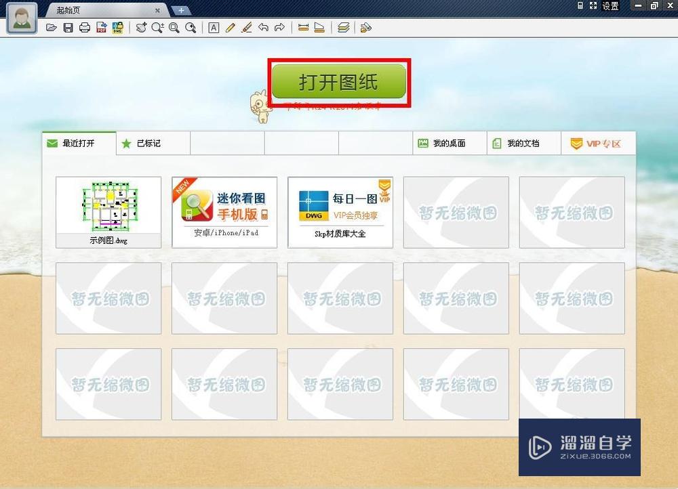Activate the Zoom tool

[157, 28]
